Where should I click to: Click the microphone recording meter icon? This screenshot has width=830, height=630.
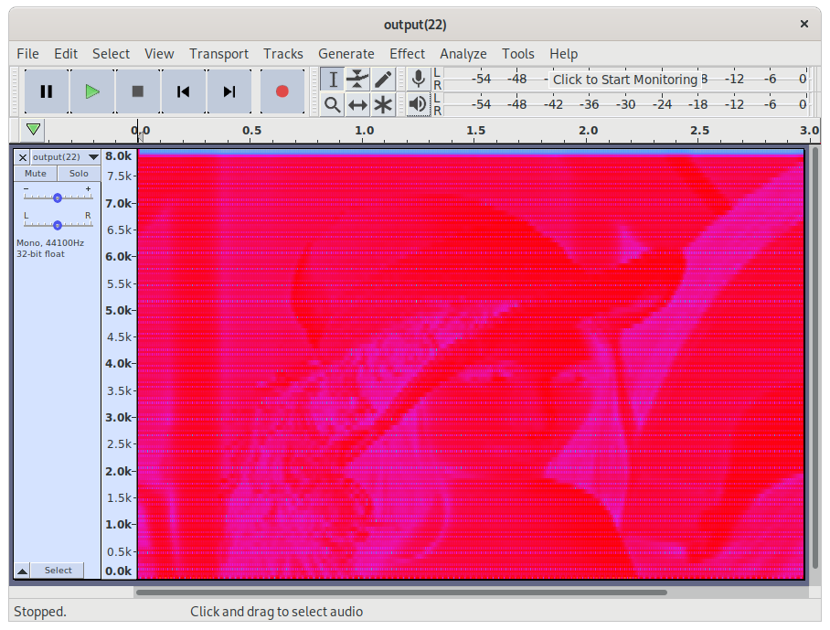pos(418,79)
